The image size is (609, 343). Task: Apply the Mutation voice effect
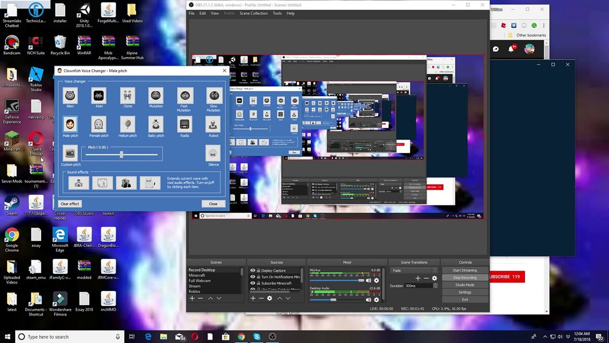point(156,95)
